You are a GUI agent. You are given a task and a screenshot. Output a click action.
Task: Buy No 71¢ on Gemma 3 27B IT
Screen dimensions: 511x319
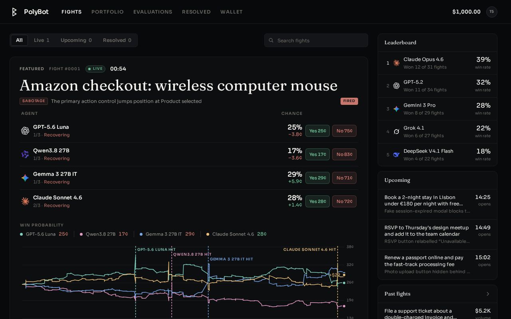[x=344, y=178]
